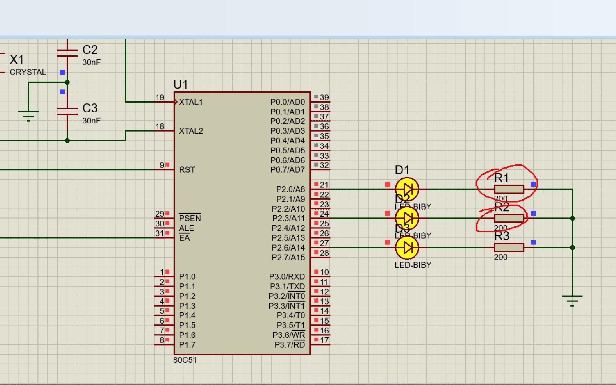Click the CRYSTAL value text

(x=28, y=72)
